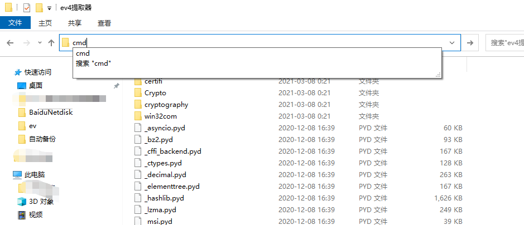The image size is (524, 225).
Task: Select the _hashlib.pyd file
Action: click(x=164, y=198)
